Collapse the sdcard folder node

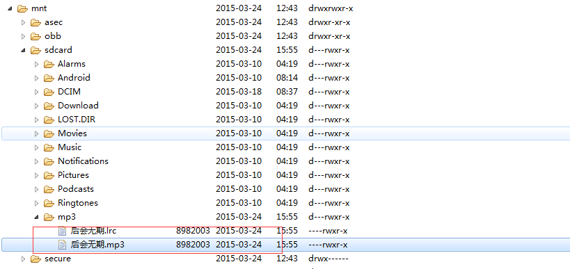point(23,51)
